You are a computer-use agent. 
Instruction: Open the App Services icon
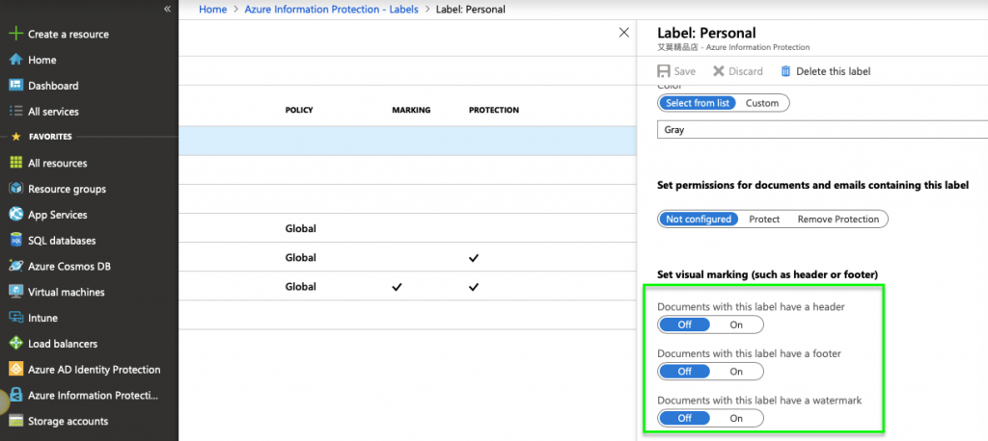pos(16,215)
